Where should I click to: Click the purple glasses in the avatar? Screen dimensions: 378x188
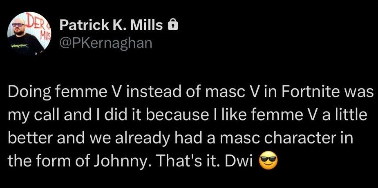[18, 25]
